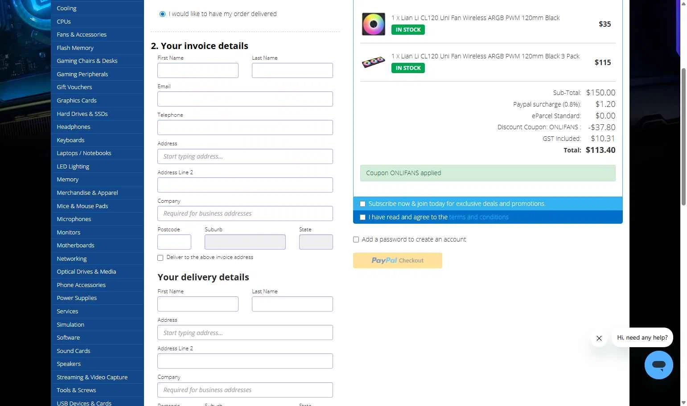The width and height of the screenshot is (687, 406).
Task: Click the Lian Li 3 Pack fan thumbnail
Action: click(373, 62)
